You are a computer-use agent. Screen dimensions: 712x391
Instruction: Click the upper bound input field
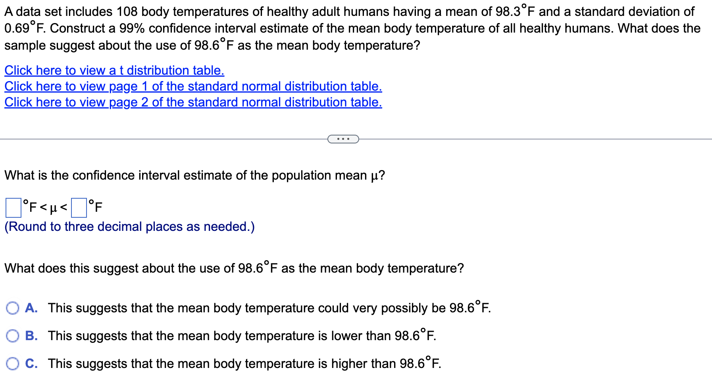[78, 207]
